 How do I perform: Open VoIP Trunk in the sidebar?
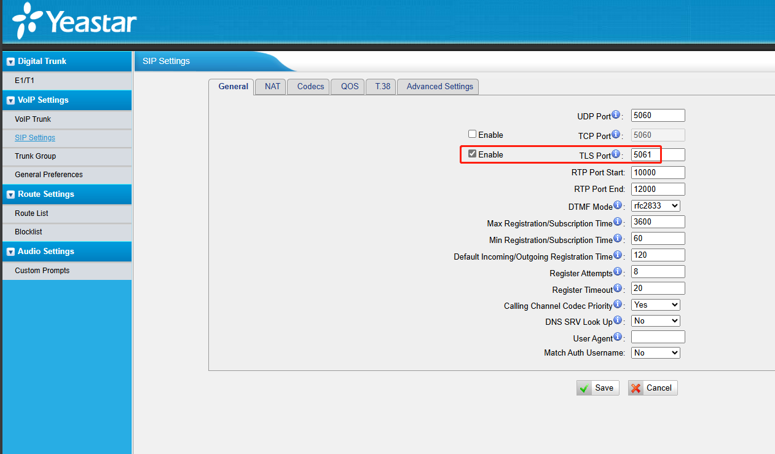33,119
